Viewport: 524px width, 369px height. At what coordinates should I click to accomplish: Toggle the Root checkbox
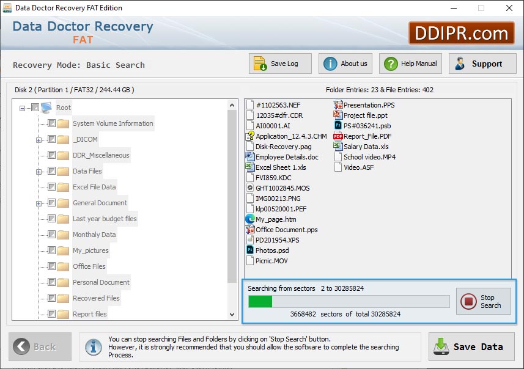[35, 107]
